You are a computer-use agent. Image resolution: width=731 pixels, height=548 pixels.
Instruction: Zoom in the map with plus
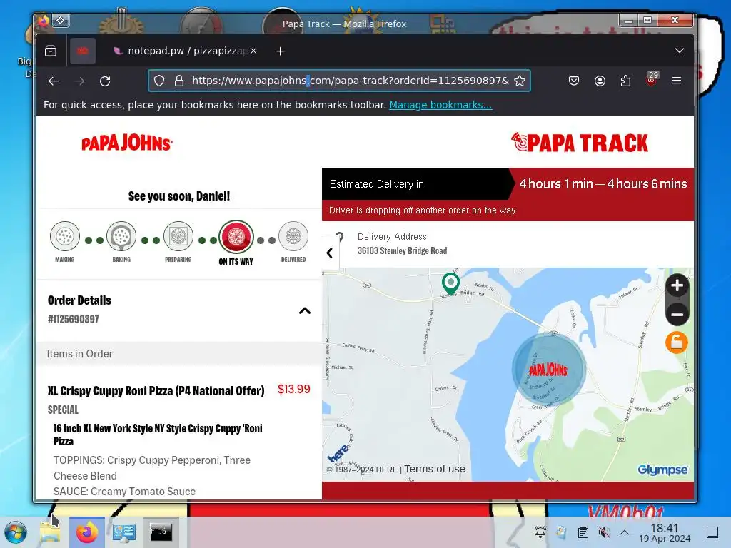677,285
